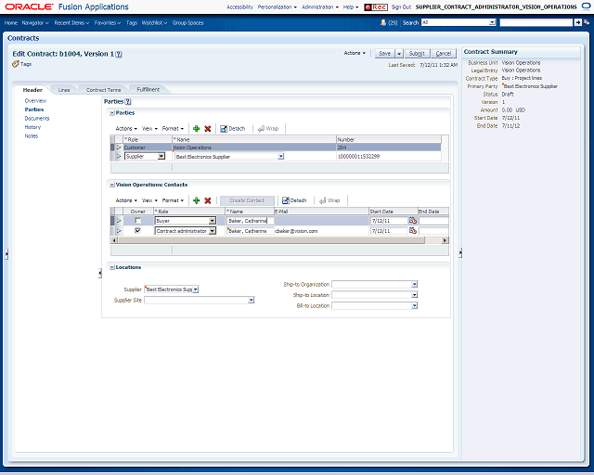Delete contact with Contacts red X icon

click(x=208, y=200)
